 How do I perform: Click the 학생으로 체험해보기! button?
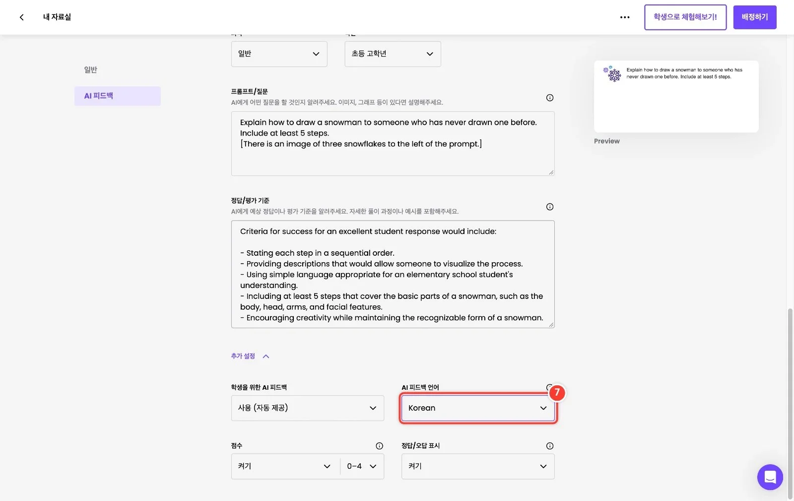click(x=685, y=17)
